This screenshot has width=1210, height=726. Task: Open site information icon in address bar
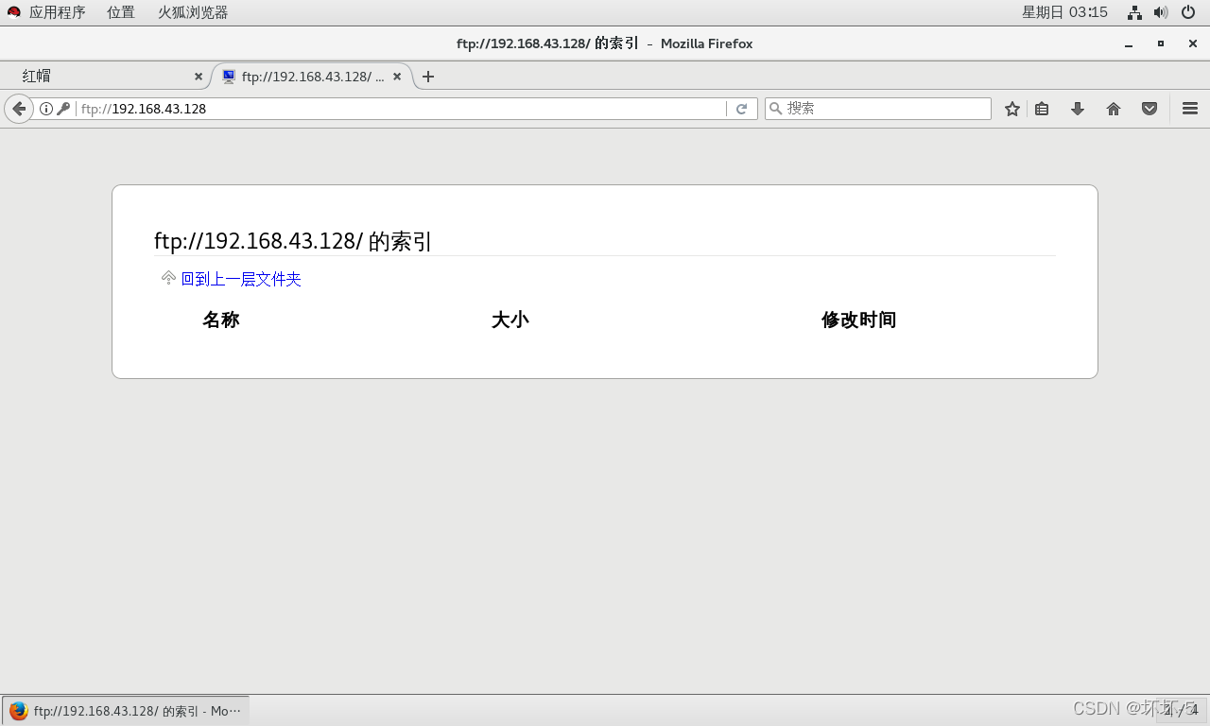[45, 109]
